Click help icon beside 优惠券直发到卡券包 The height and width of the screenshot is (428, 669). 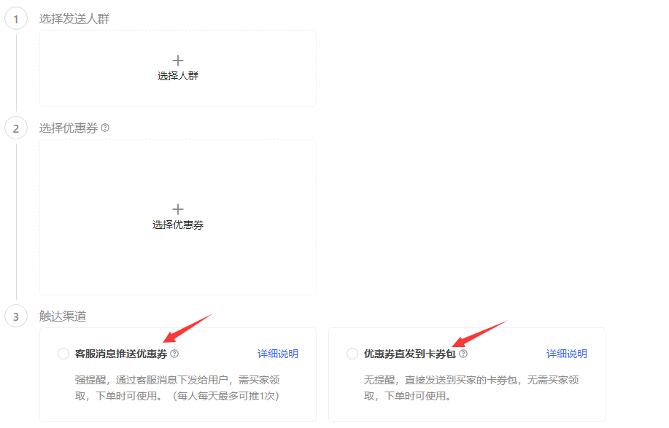[463, 354]
